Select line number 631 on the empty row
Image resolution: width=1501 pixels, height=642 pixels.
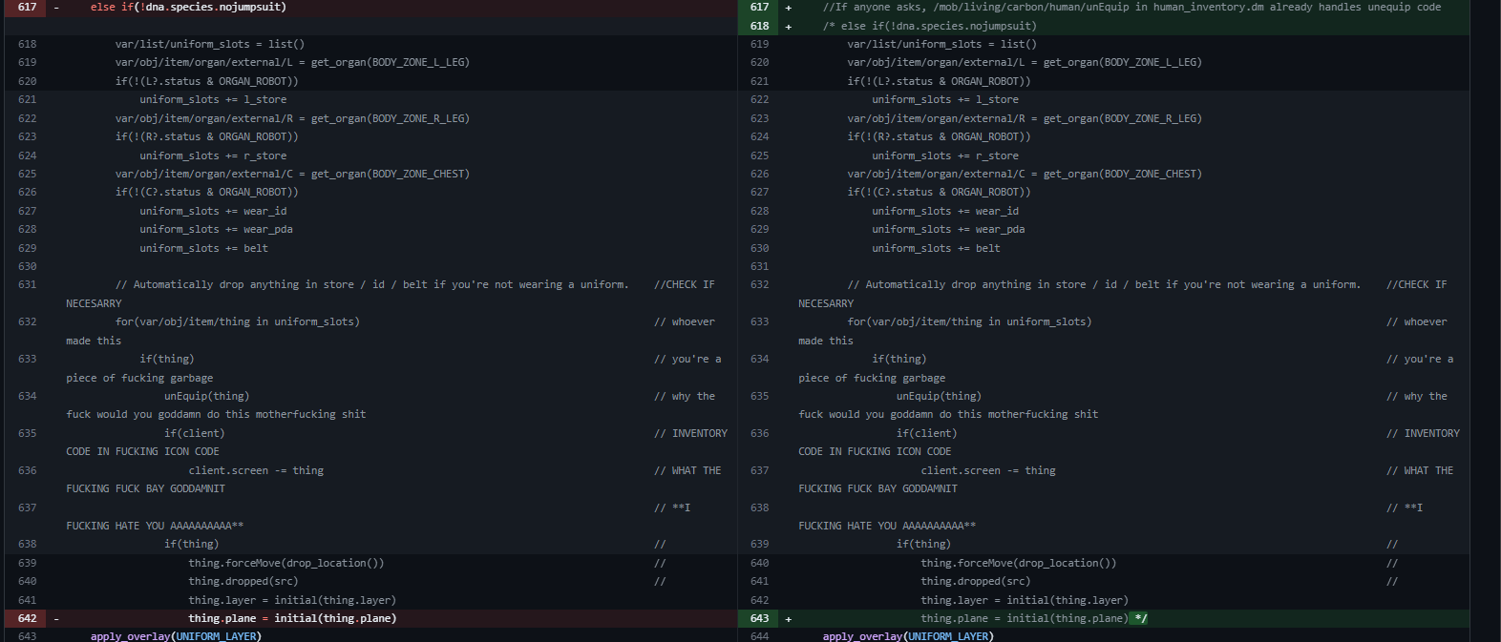pyautogui.click(x=759, y=266)
